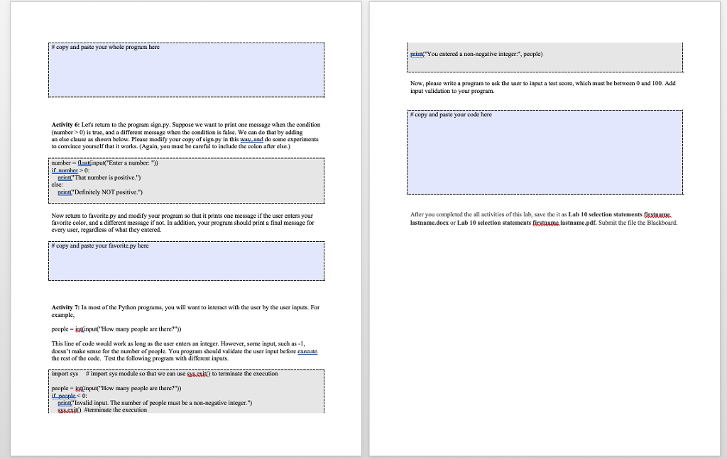727x459 pixels.
Task: Click the code line printing 'That number is positive.'
Action: pos(99,177)
